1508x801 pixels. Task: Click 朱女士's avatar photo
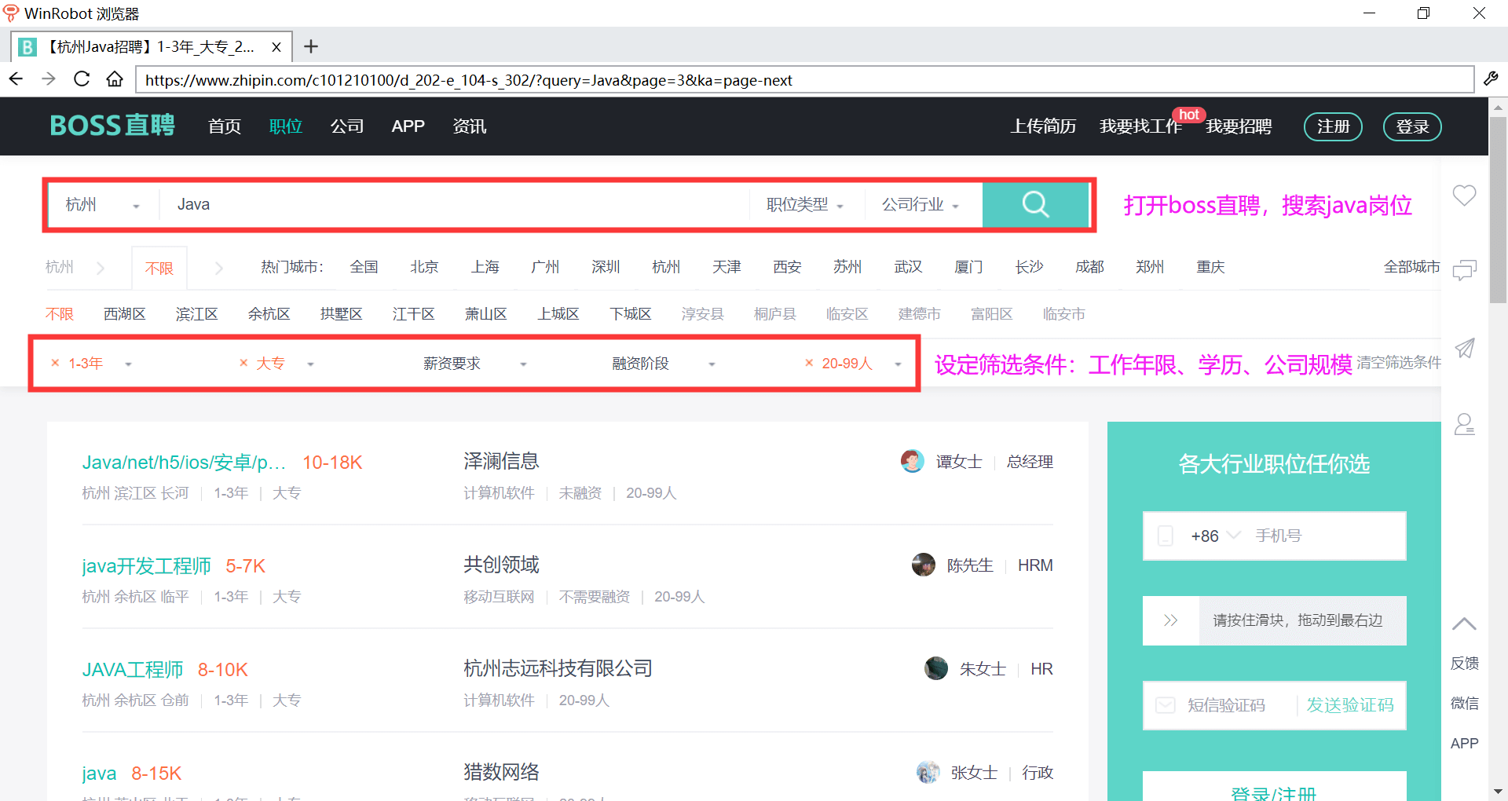935,668
